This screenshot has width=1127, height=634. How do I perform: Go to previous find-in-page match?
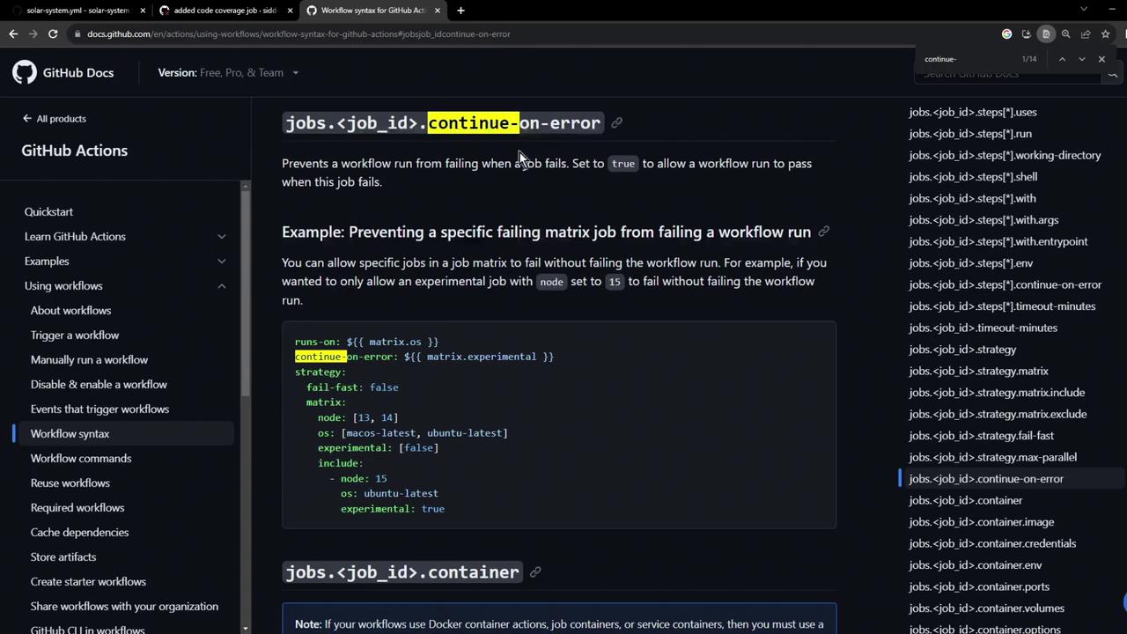coord(1062,59)
